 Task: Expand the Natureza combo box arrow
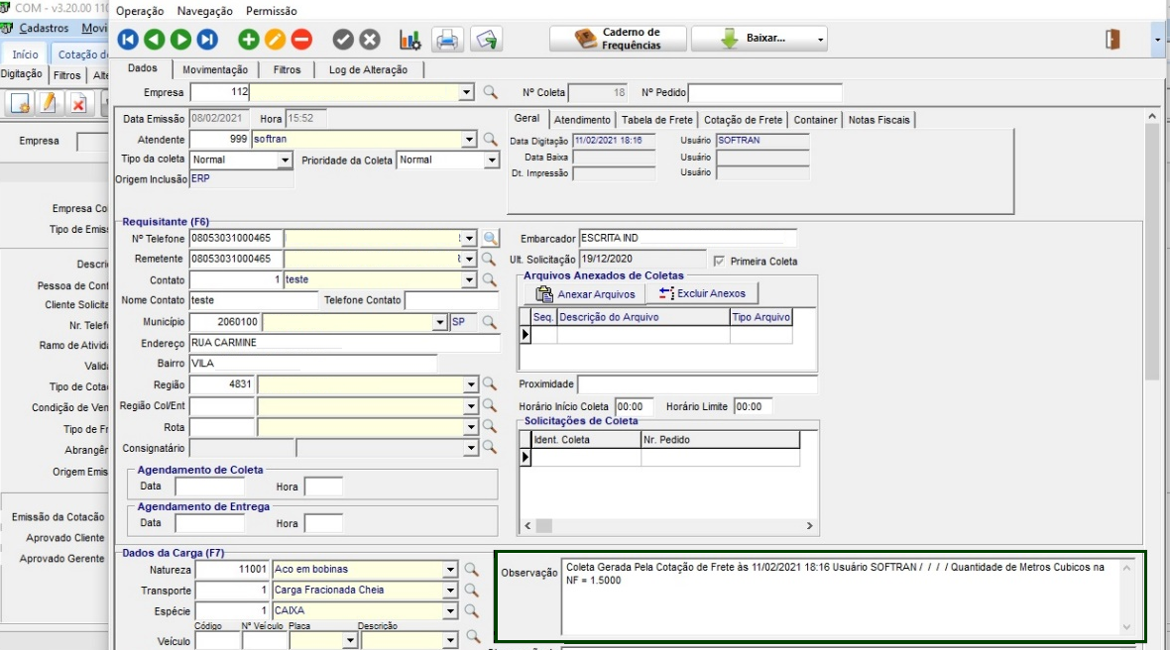coord(450,570)
